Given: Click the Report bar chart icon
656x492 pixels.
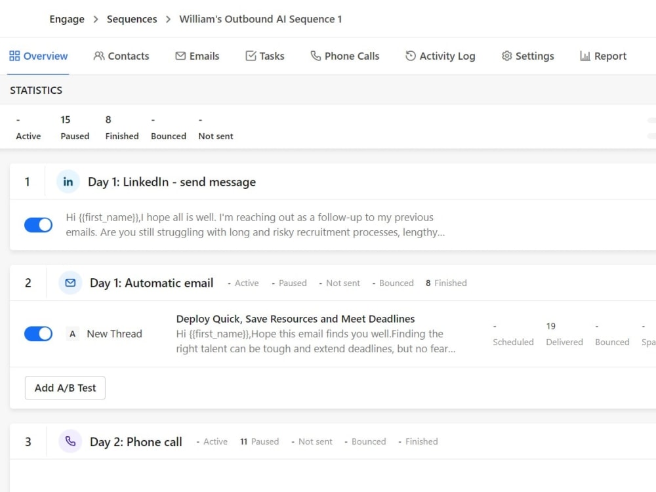Looking at the screenshot, I should click(x=585, y=56).
